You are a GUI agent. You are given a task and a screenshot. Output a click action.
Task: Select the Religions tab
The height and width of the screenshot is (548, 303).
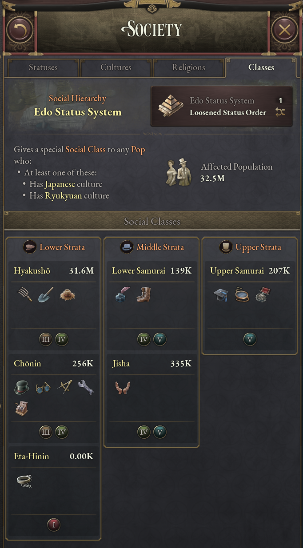(x=188, y=68)
